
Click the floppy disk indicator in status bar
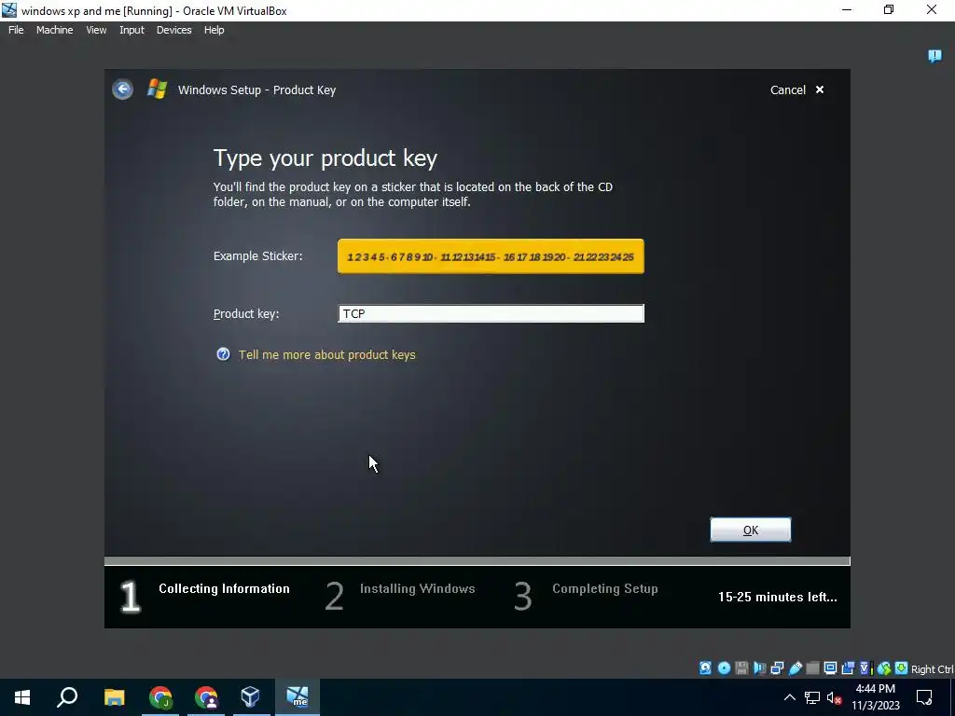point(741,668)
